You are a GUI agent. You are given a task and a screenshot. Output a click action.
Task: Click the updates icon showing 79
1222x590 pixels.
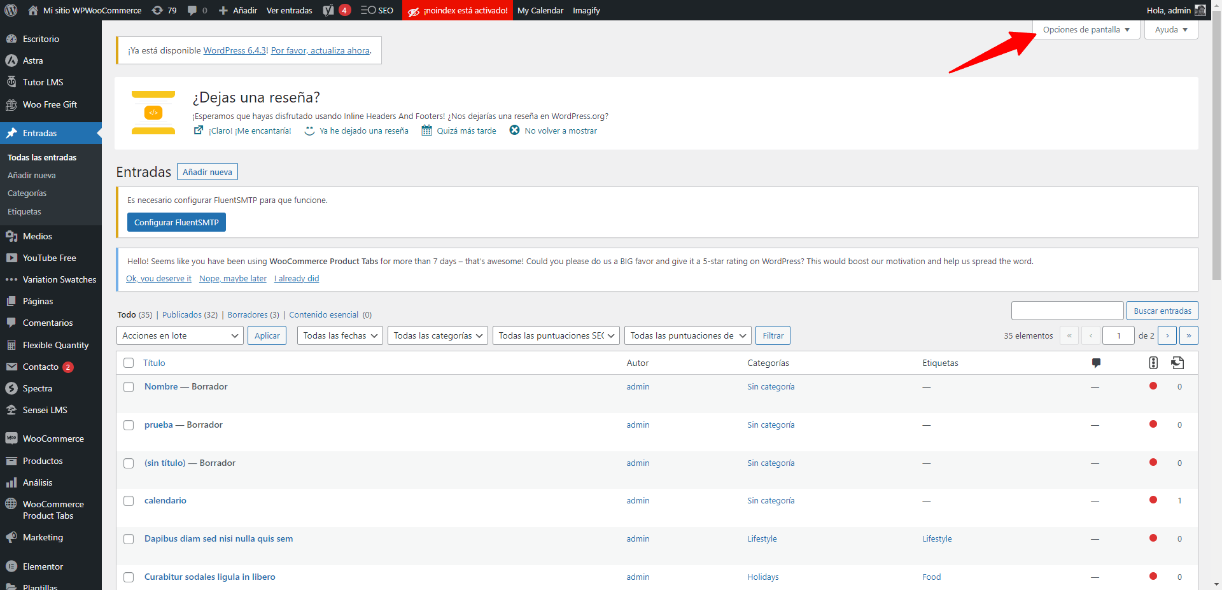tap(164, 10)
